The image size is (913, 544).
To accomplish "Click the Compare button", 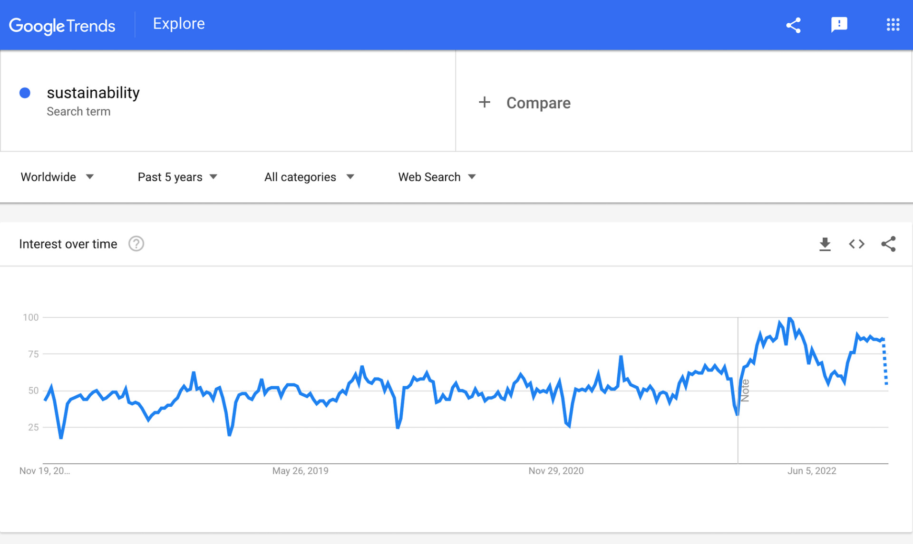I will click(538, 103).
